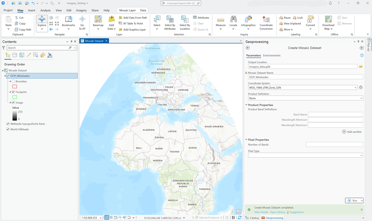Browse for Output Location folder

361,67
